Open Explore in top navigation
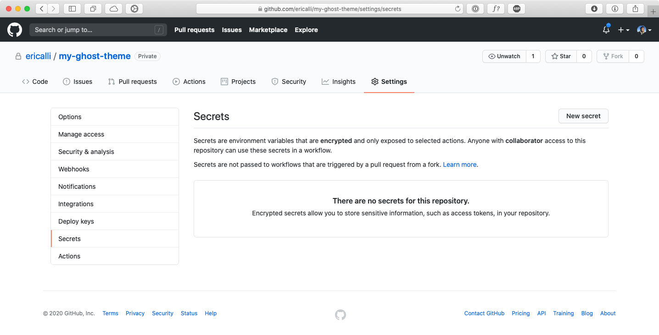Image resolution: width=659 pixels, height=335 pixels. tap(307, 30)
